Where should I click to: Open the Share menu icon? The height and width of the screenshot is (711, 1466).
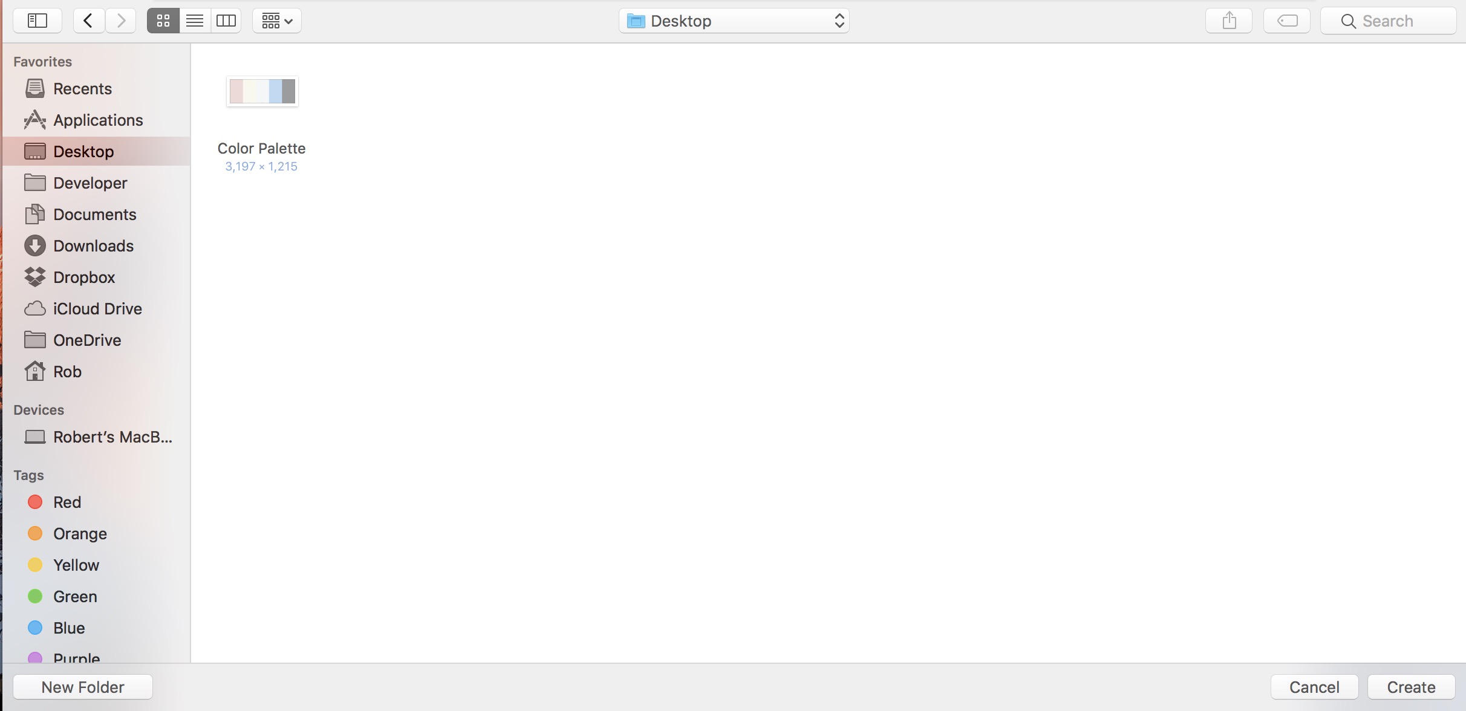tap(1229, 20)
